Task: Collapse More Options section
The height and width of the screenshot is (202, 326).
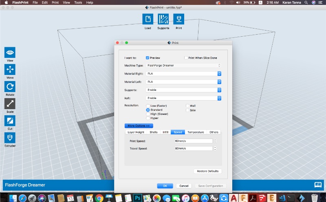Action: pos(139,126)
